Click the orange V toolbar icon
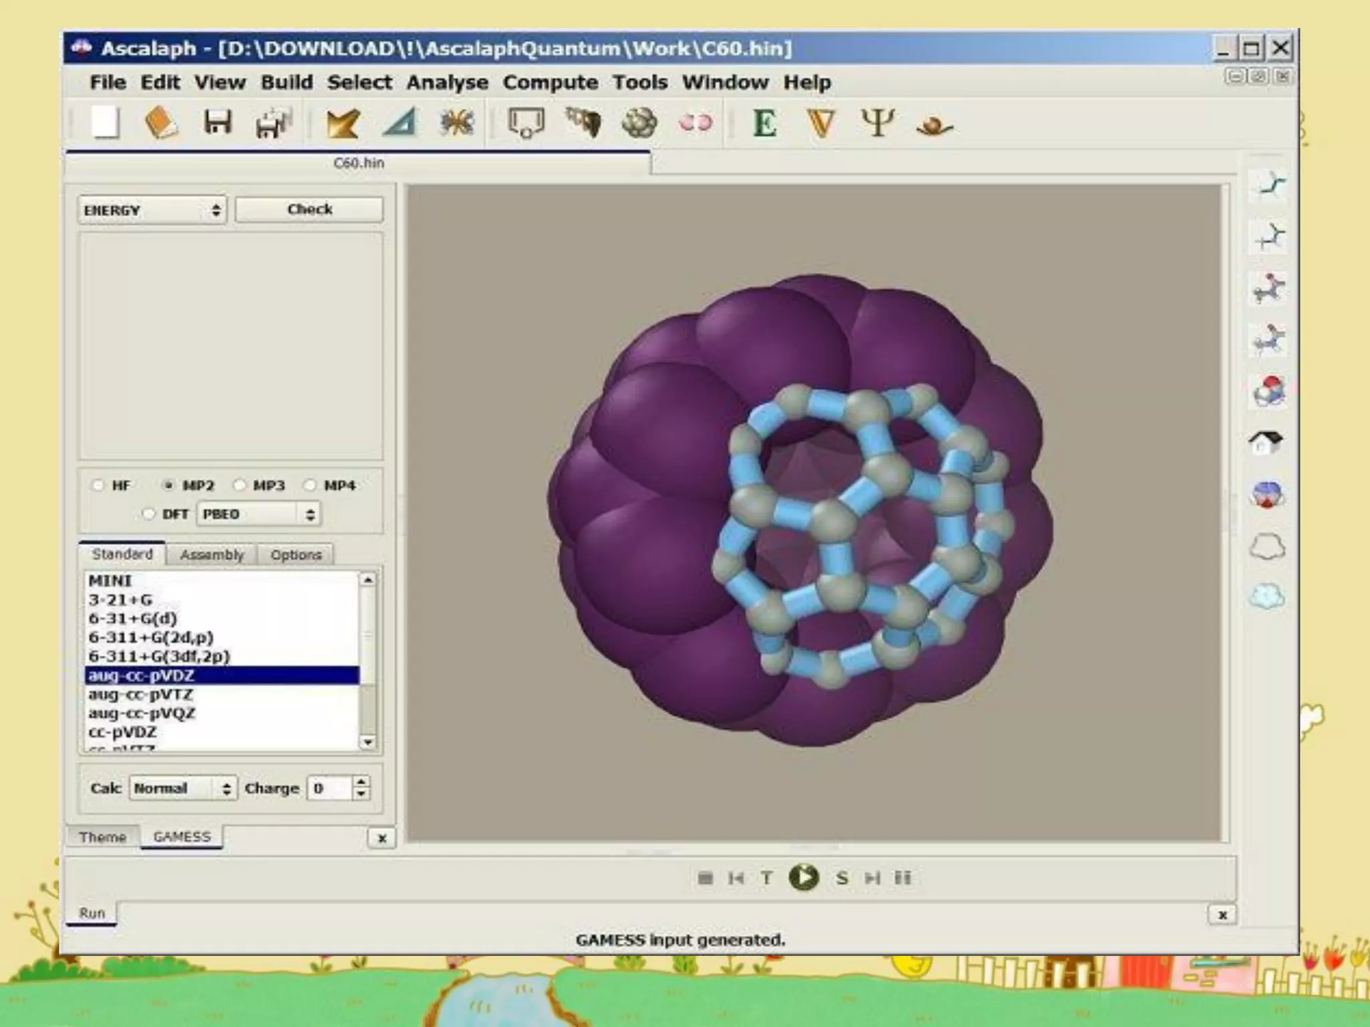Image resolution: width=1370 pixels, height=1027 pixels. 821,123
